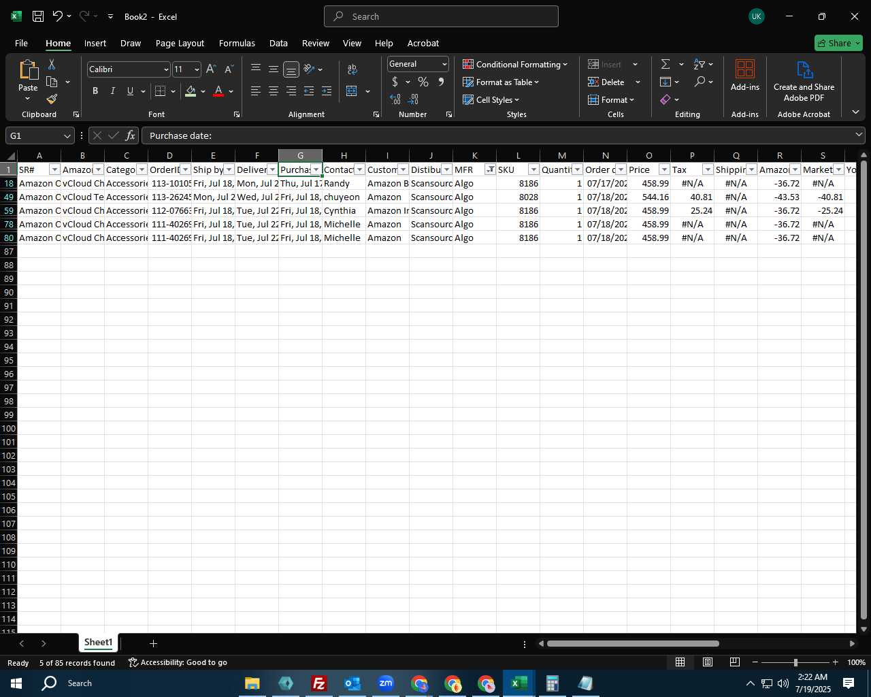The width and height of the screenshot is (871, 697).
Task: Switch to the Insert tab
Action: pyautogui.click(x=95, y=43)
